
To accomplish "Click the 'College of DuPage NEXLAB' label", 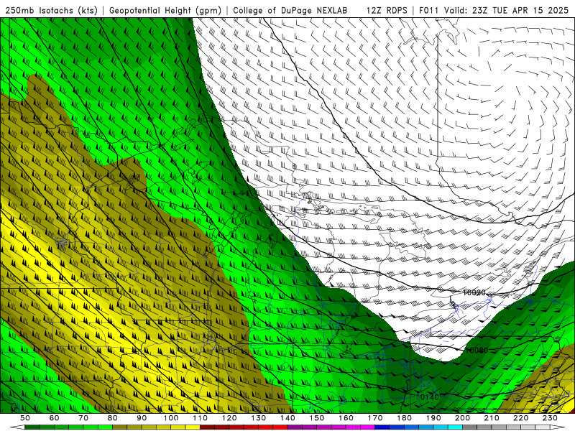I will coord(290,11).
